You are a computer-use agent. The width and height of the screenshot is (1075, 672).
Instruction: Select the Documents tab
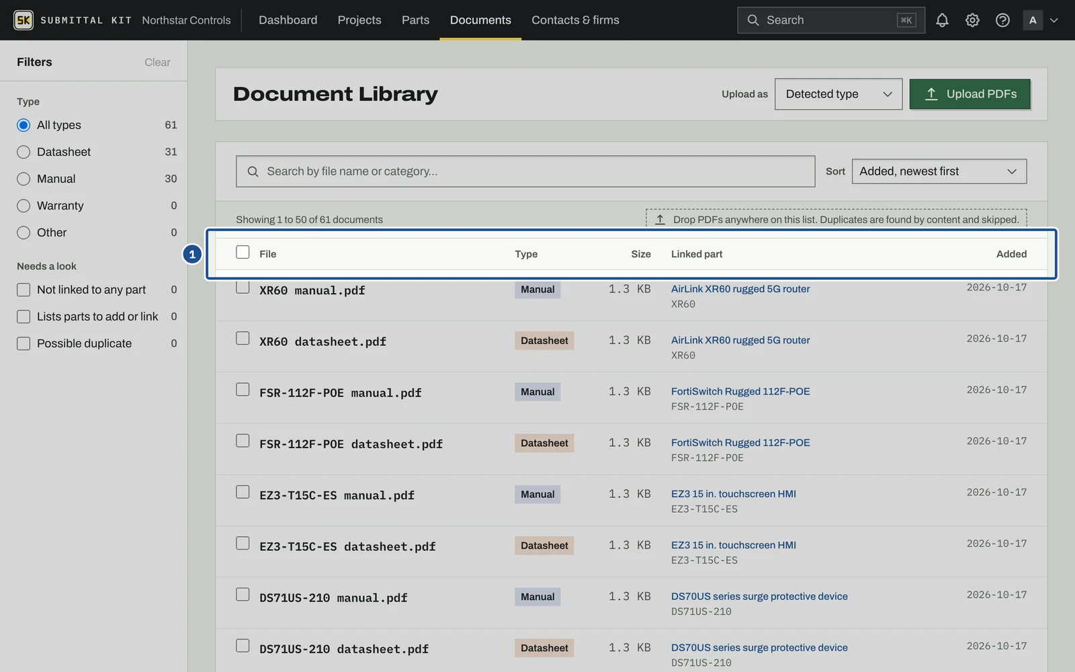480,20
